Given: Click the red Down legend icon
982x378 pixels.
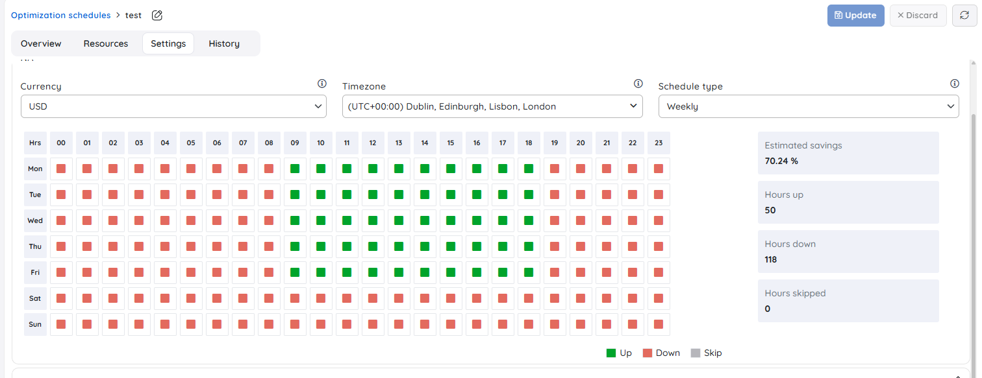Looking at the screenshot, I should click(647, 353).
